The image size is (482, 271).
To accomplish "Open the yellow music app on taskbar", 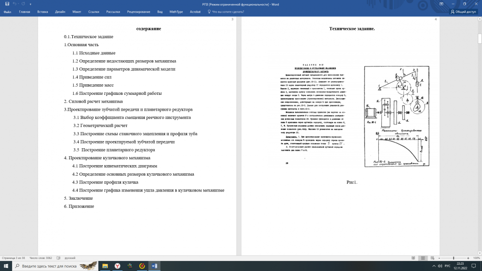I will (x=142, y=266).
